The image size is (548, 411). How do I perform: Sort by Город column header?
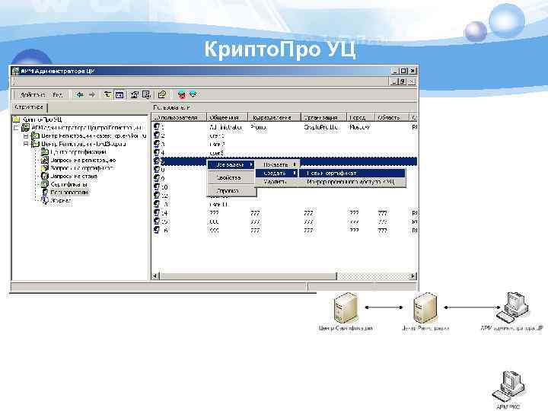click(x=361, y=117)
